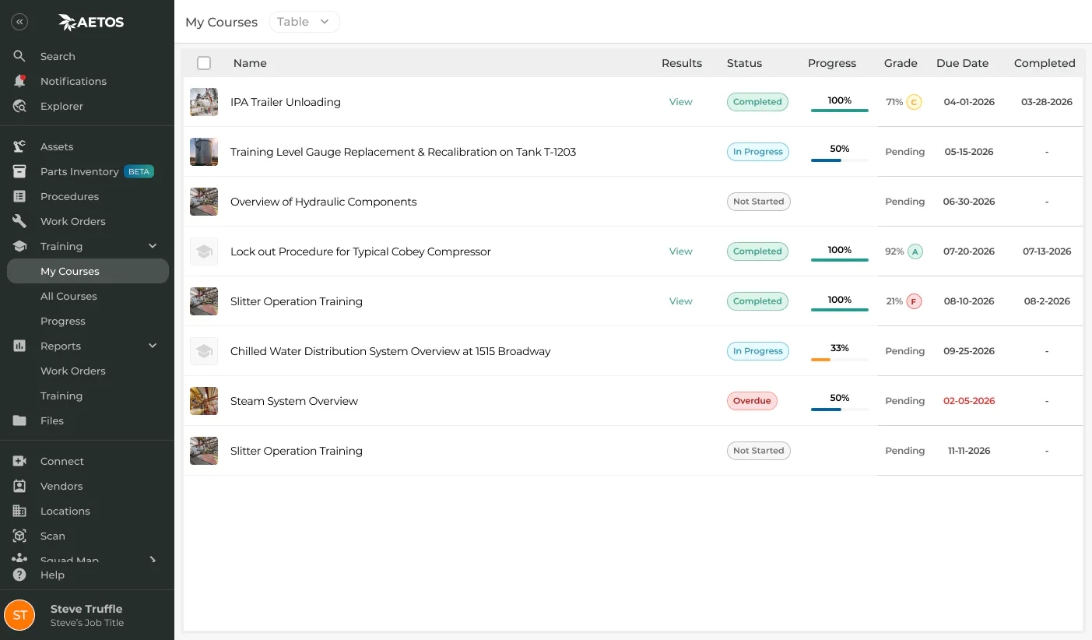Open the Table view dropdown
Viewport: 1092px width, 640px height.
coord(304,22)
